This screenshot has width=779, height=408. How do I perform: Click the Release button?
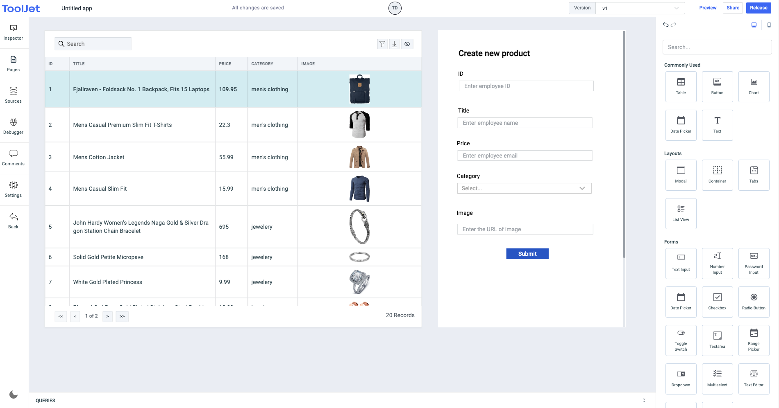tap(758, 8)
